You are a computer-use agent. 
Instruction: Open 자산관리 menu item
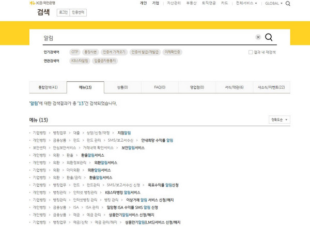click(174, 3)
